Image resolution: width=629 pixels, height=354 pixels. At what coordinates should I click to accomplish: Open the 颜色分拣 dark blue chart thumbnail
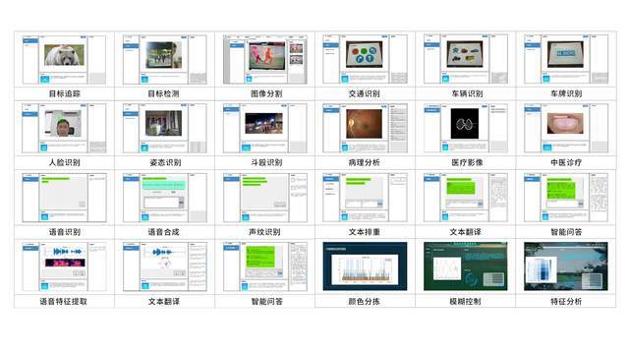tap(365, 266)
